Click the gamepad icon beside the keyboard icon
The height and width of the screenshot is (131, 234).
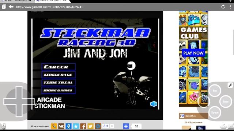(223, 126)
